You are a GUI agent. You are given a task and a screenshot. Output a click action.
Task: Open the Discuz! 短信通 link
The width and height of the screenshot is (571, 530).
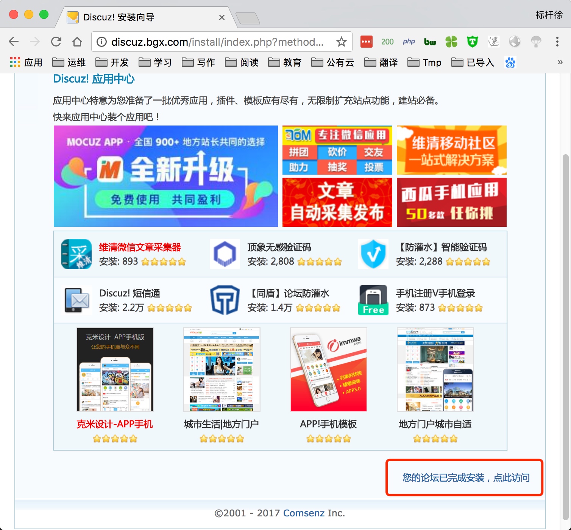(130, 293)
